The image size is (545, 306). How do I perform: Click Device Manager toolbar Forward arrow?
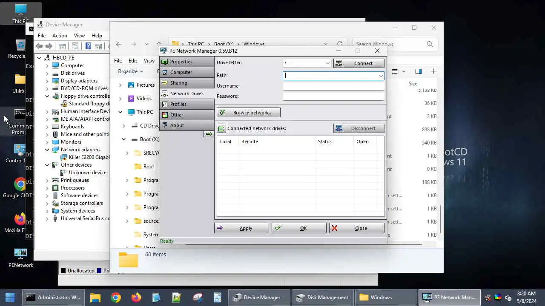coord(49,46)
